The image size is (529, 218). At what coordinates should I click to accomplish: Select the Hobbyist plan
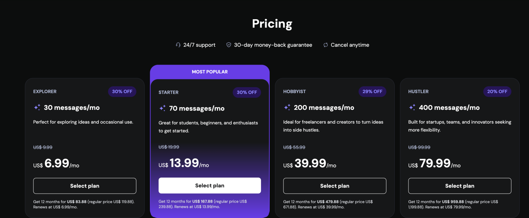click(334, 186)
